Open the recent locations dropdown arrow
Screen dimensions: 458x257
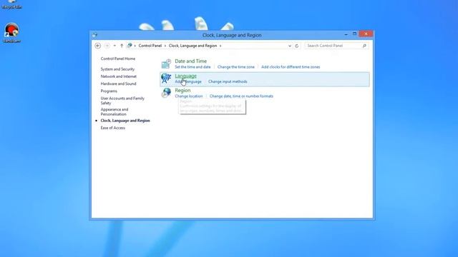pyautogui.click(x=114, y=46)
